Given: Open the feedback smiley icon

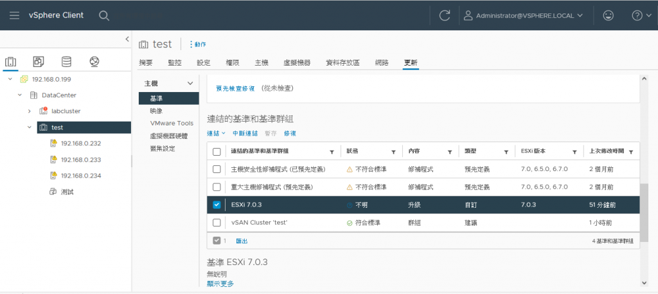Looking at the screenshot, I should tap(608, 15).
